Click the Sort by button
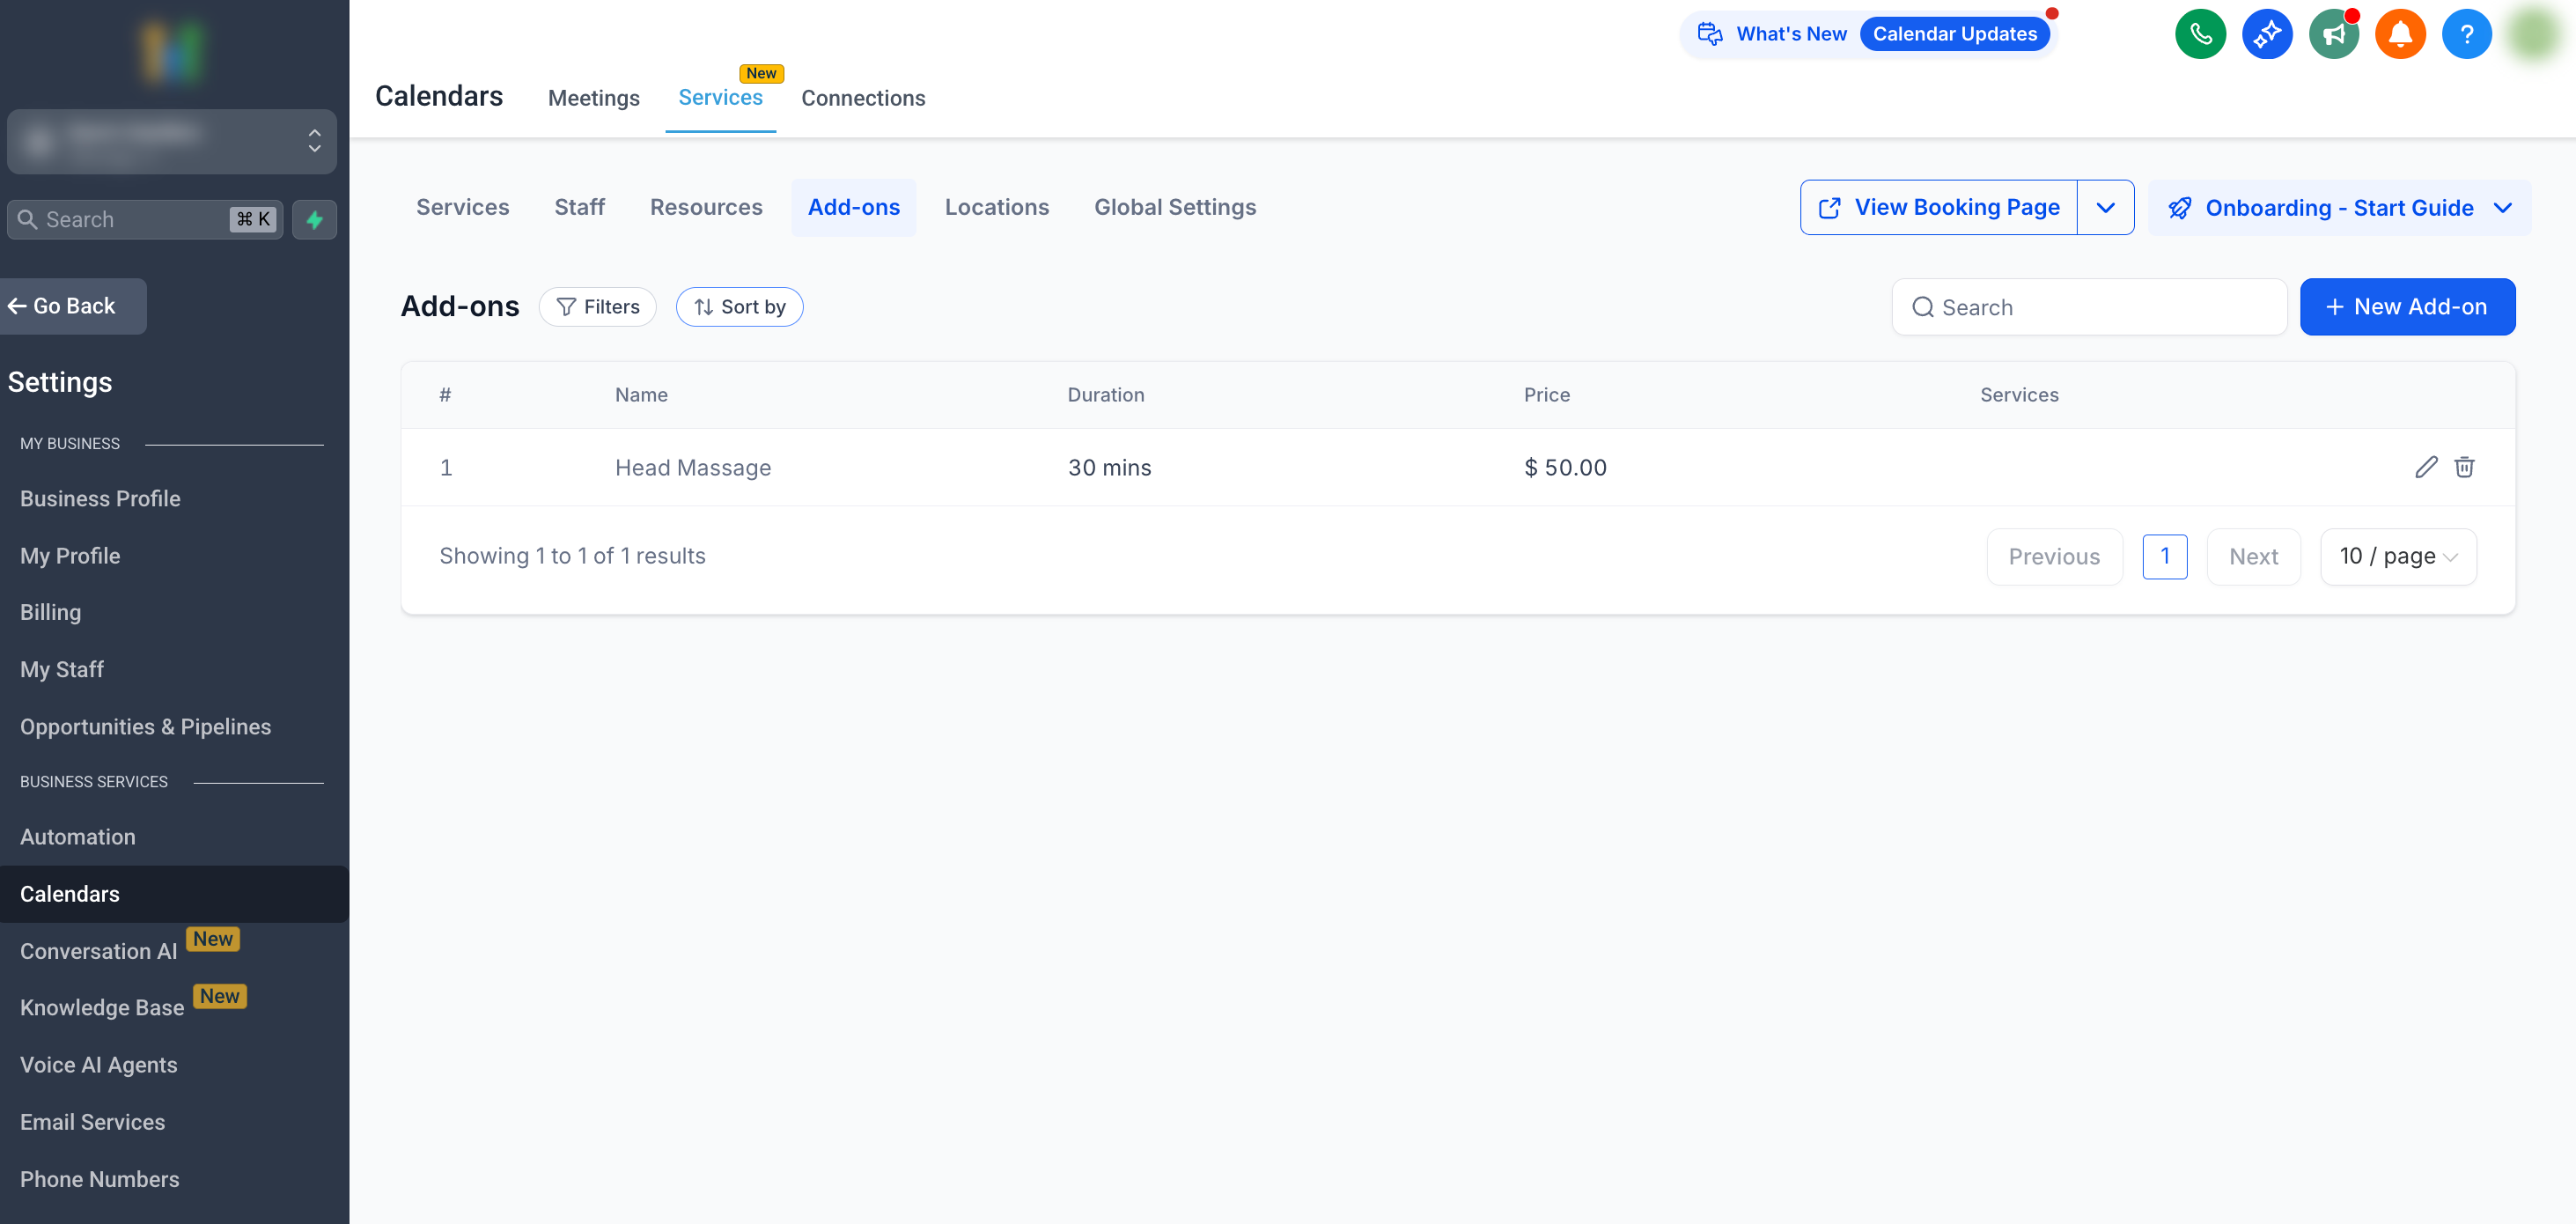 point(739,307)
